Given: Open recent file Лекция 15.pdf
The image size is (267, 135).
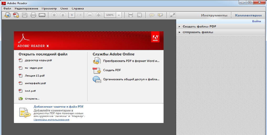Looking at the screenshot, I should [35, 75].
